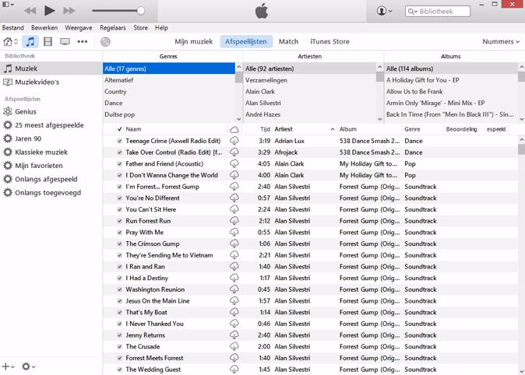This screenshot has width=525, height=375.
Task: Skip back to the previous track
Action: tap(30, 11)
